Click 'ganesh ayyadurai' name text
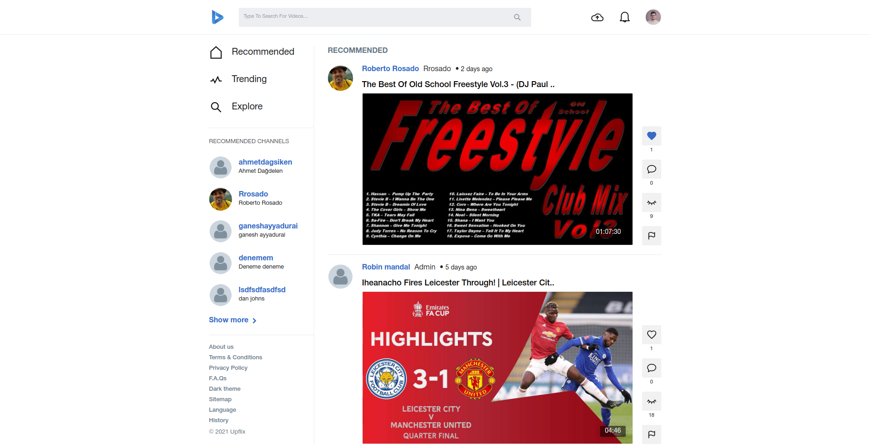This screenshot has width=870, height=445. (x=262, y=235)
